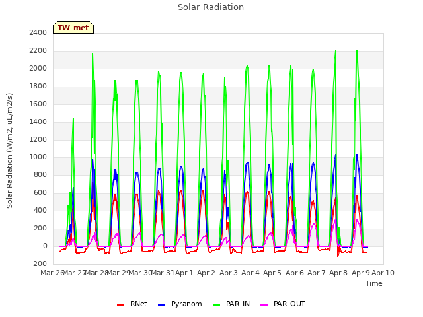Click the -200 y-axis tick label
The image size is (423, 317).
pos(39,264)
